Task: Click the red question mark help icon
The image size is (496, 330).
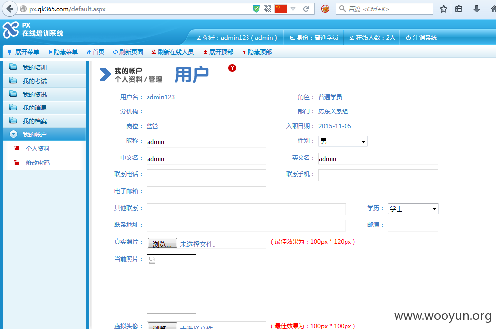Action: [232, 68]
